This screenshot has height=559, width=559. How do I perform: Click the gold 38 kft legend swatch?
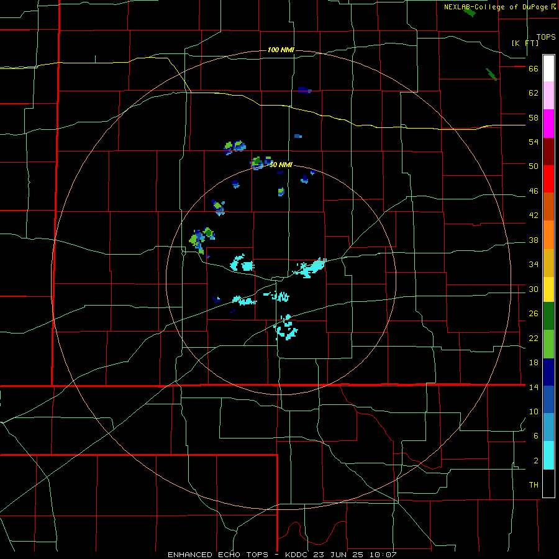tap(548, 263)
